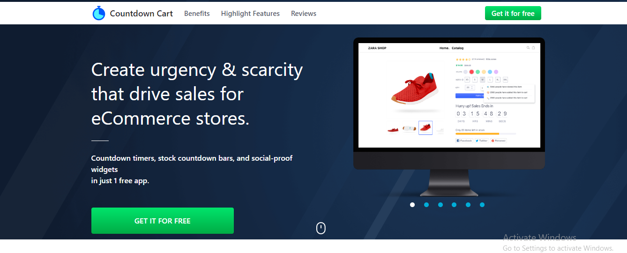This screenshot has height=253, width=627.
Task: Select the highlighted red shoe thumbnail
Action: click(425, 128)
